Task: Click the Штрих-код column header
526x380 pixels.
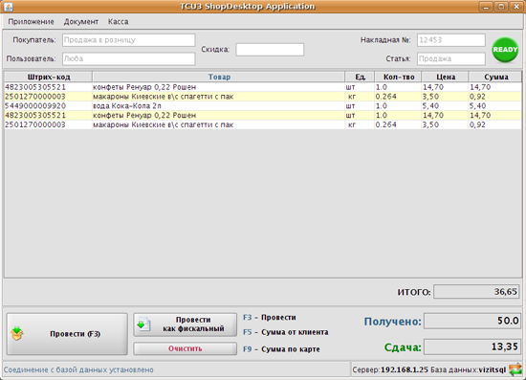Action: [x=49, y=77]
